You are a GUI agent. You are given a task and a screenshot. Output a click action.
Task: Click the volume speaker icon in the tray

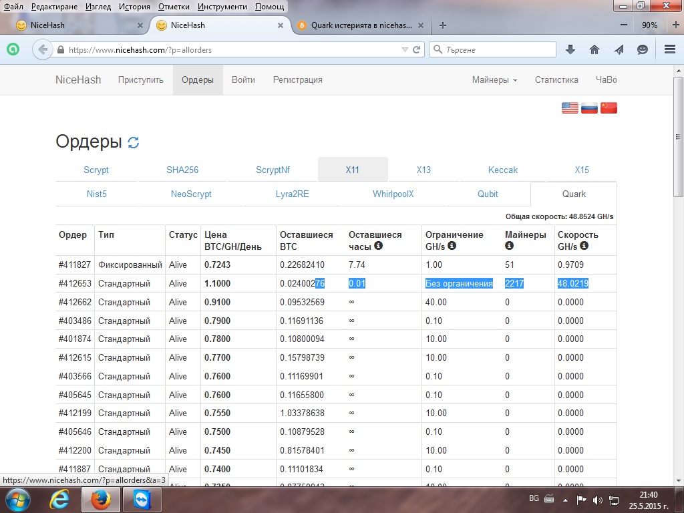click(x=598, y=500)
